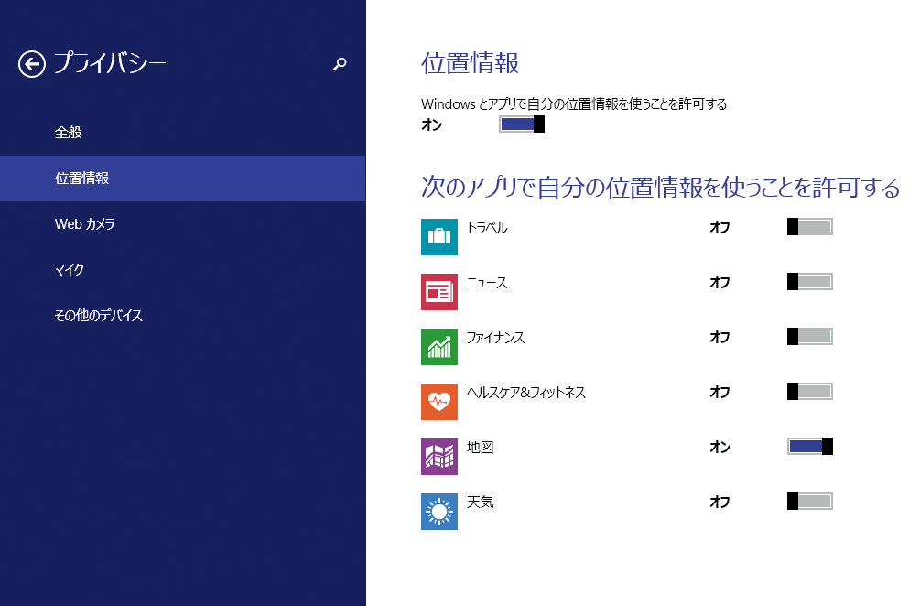Click the 天気 sun app icon

[438, 512]
